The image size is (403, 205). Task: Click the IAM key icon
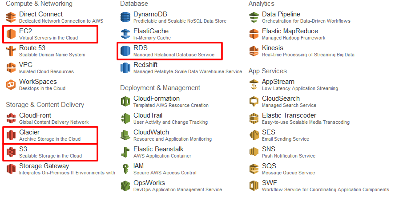(125, 169)
